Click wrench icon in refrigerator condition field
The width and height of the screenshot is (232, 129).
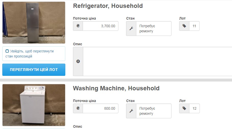pyautogui.click(x=131, y=28)
